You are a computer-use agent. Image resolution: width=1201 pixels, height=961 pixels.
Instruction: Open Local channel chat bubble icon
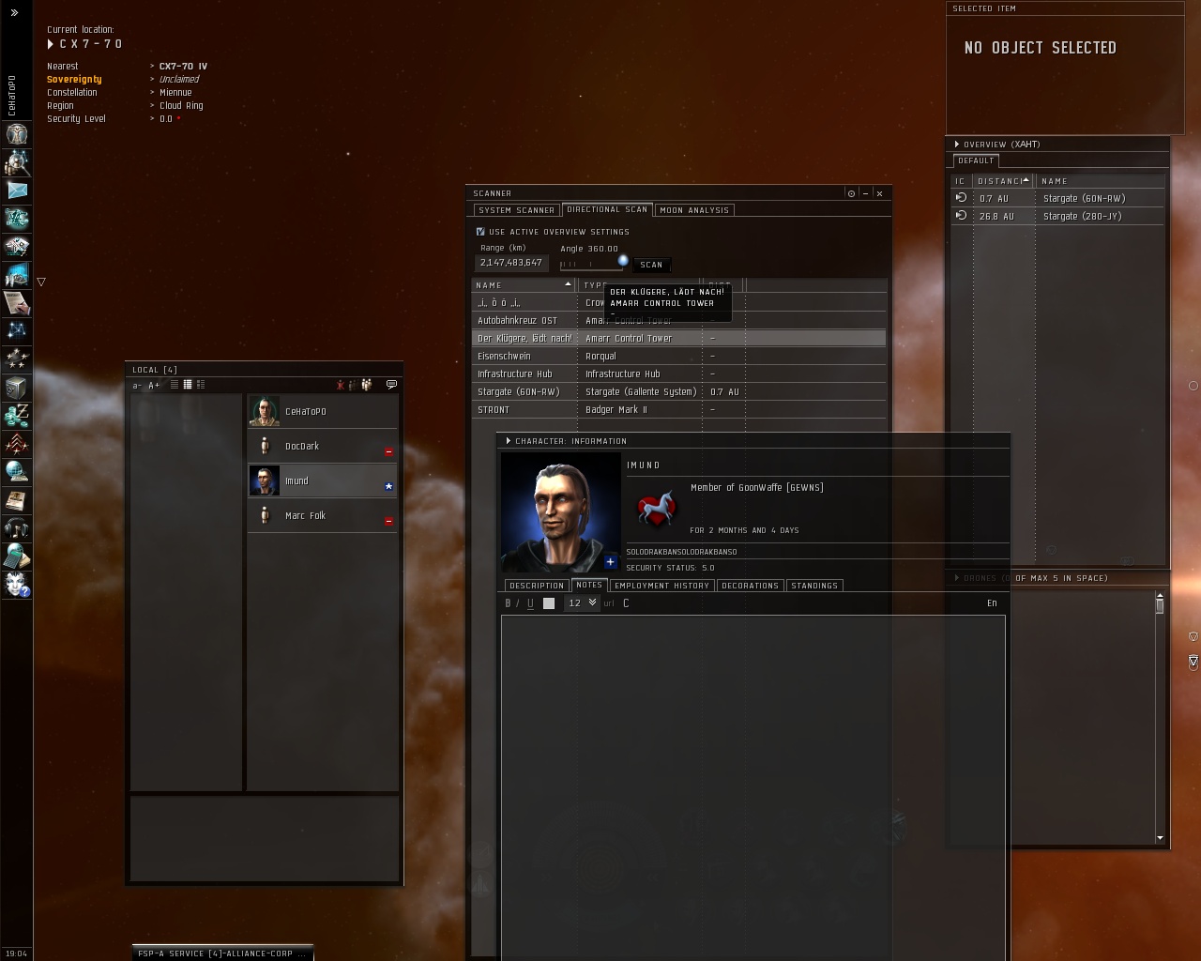coord(391,384)
